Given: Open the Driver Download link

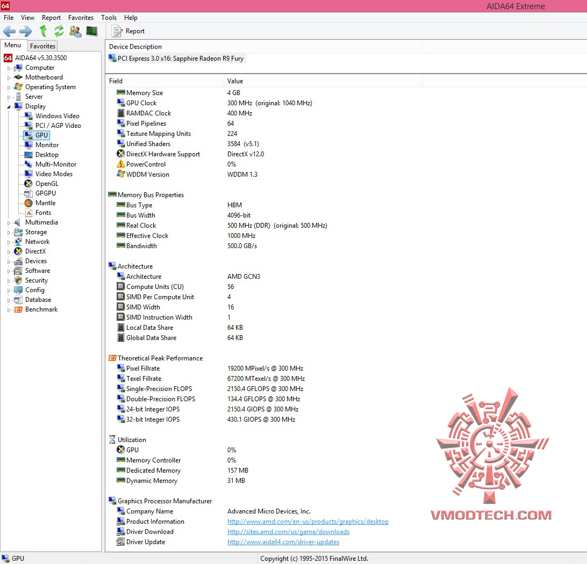Looking at the screenshot, I should (288, 531).
